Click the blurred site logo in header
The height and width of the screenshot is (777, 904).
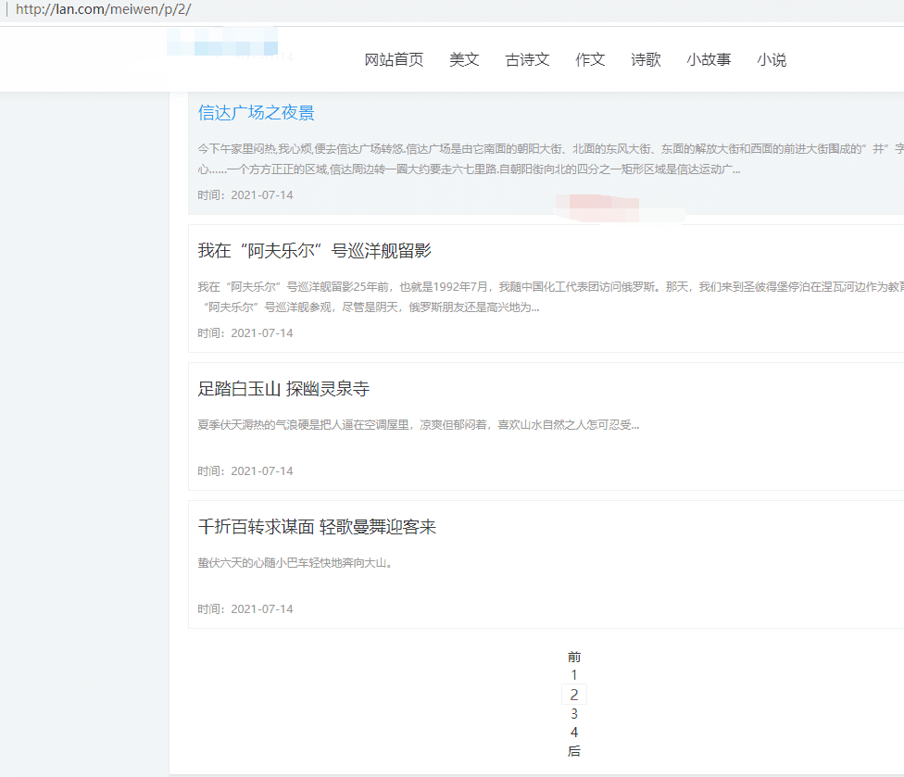tap(222, 44)
